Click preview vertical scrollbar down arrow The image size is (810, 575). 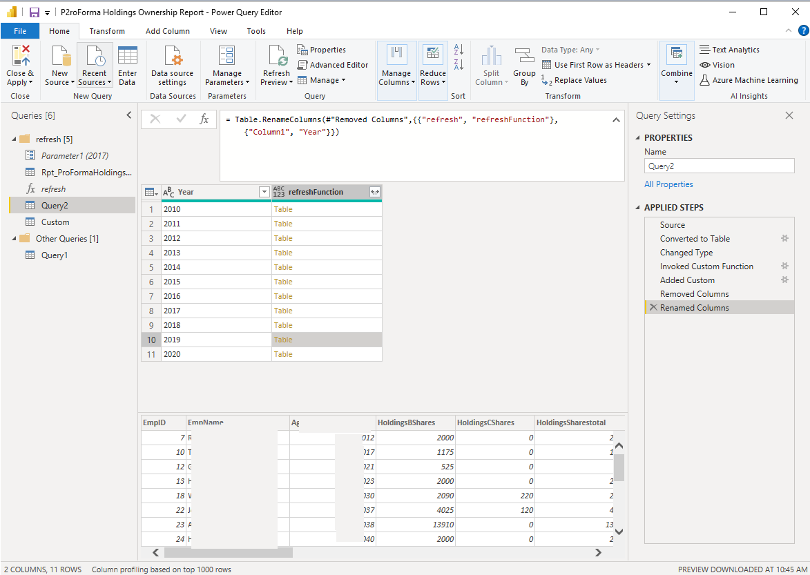619,531
